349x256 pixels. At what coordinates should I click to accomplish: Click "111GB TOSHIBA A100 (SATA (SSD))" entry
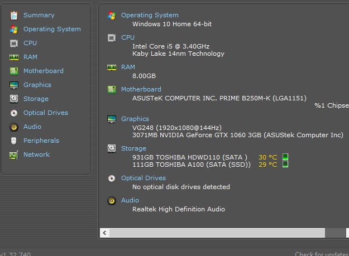click(x=192, y=165)
